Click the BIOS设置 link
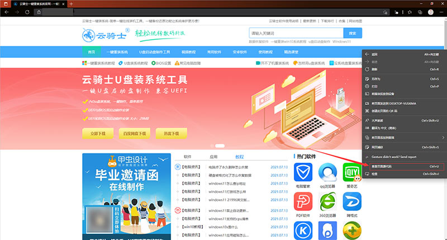Image resolution: width=447 pixels, height=240 pixels. tap(161, 63)
